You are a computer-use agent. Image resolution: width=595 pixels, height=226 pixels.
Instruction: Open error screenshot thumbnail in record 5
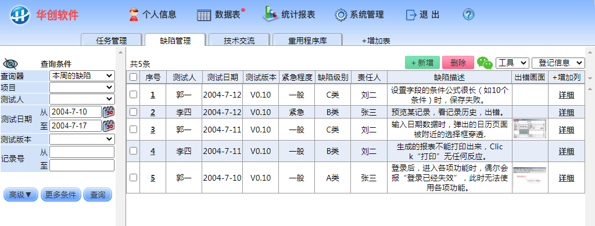click(x=529, y=177)
